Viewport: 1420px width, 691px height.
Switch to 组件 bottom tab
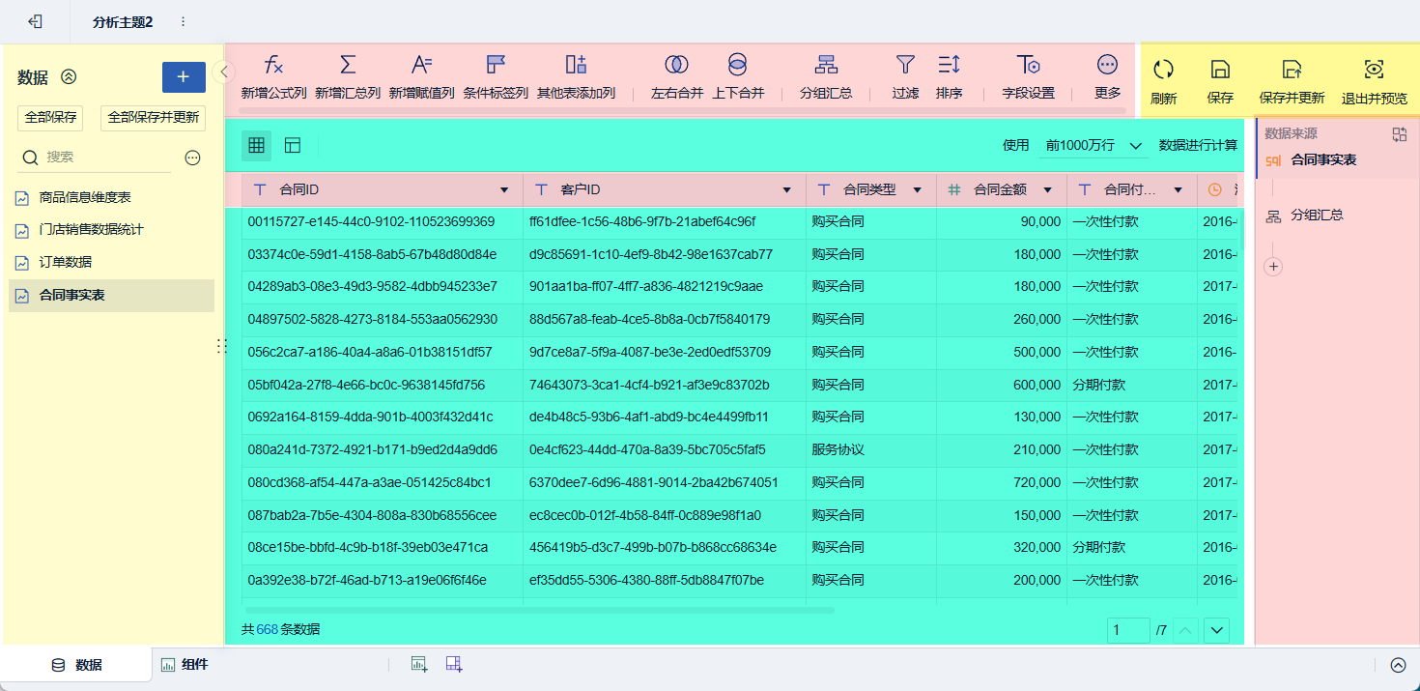[x=185, y=664]
